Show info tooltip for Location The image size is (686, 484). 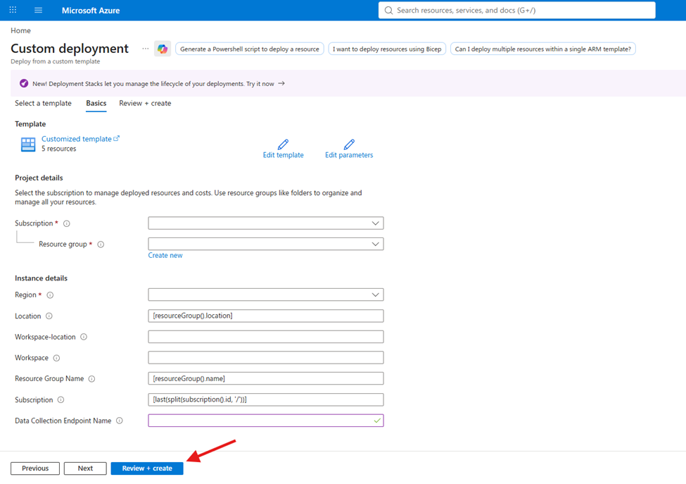49,316
